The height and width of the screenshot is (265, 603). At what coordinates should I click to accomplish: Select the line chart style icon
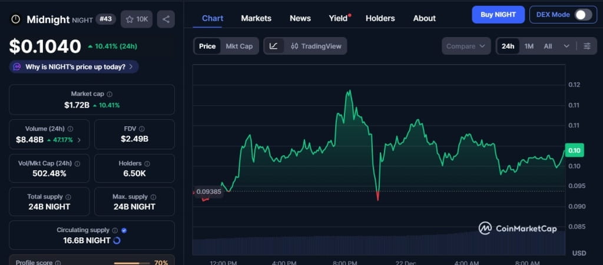coord(273,46)
